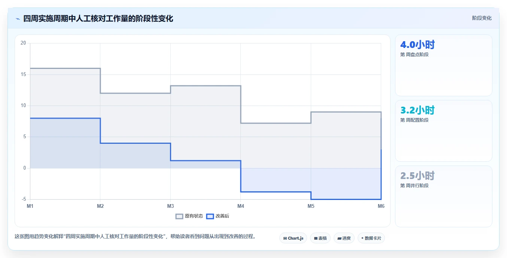
Task: Click the M4 axis label
Action: click(241, 206)
